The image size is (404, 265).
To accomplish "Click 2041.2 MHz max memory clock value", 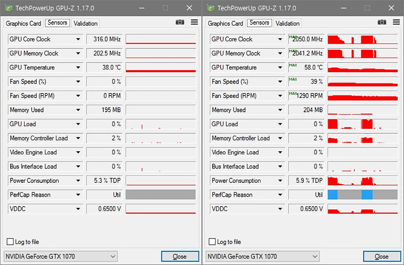I will pyautogui.click(x=306, y=53).
